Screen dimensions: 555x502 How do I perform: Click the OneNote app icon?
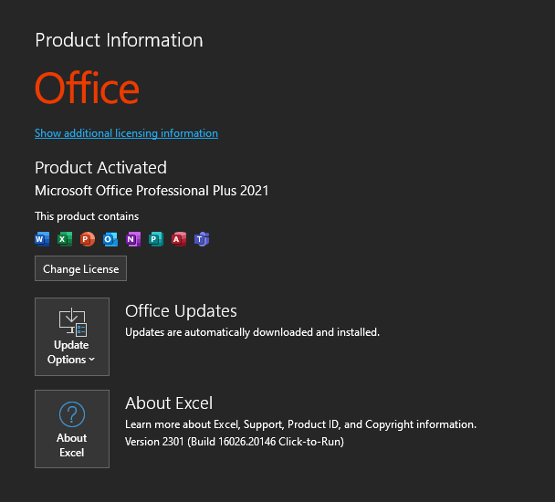coord(133,239)
